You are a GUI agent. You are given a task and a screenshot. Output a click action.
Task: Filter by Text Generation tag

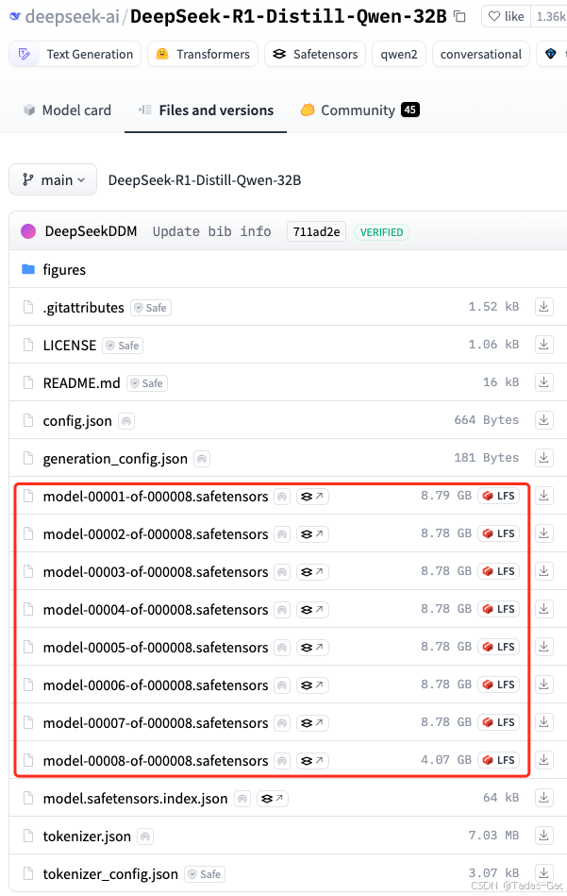point(75,54)
